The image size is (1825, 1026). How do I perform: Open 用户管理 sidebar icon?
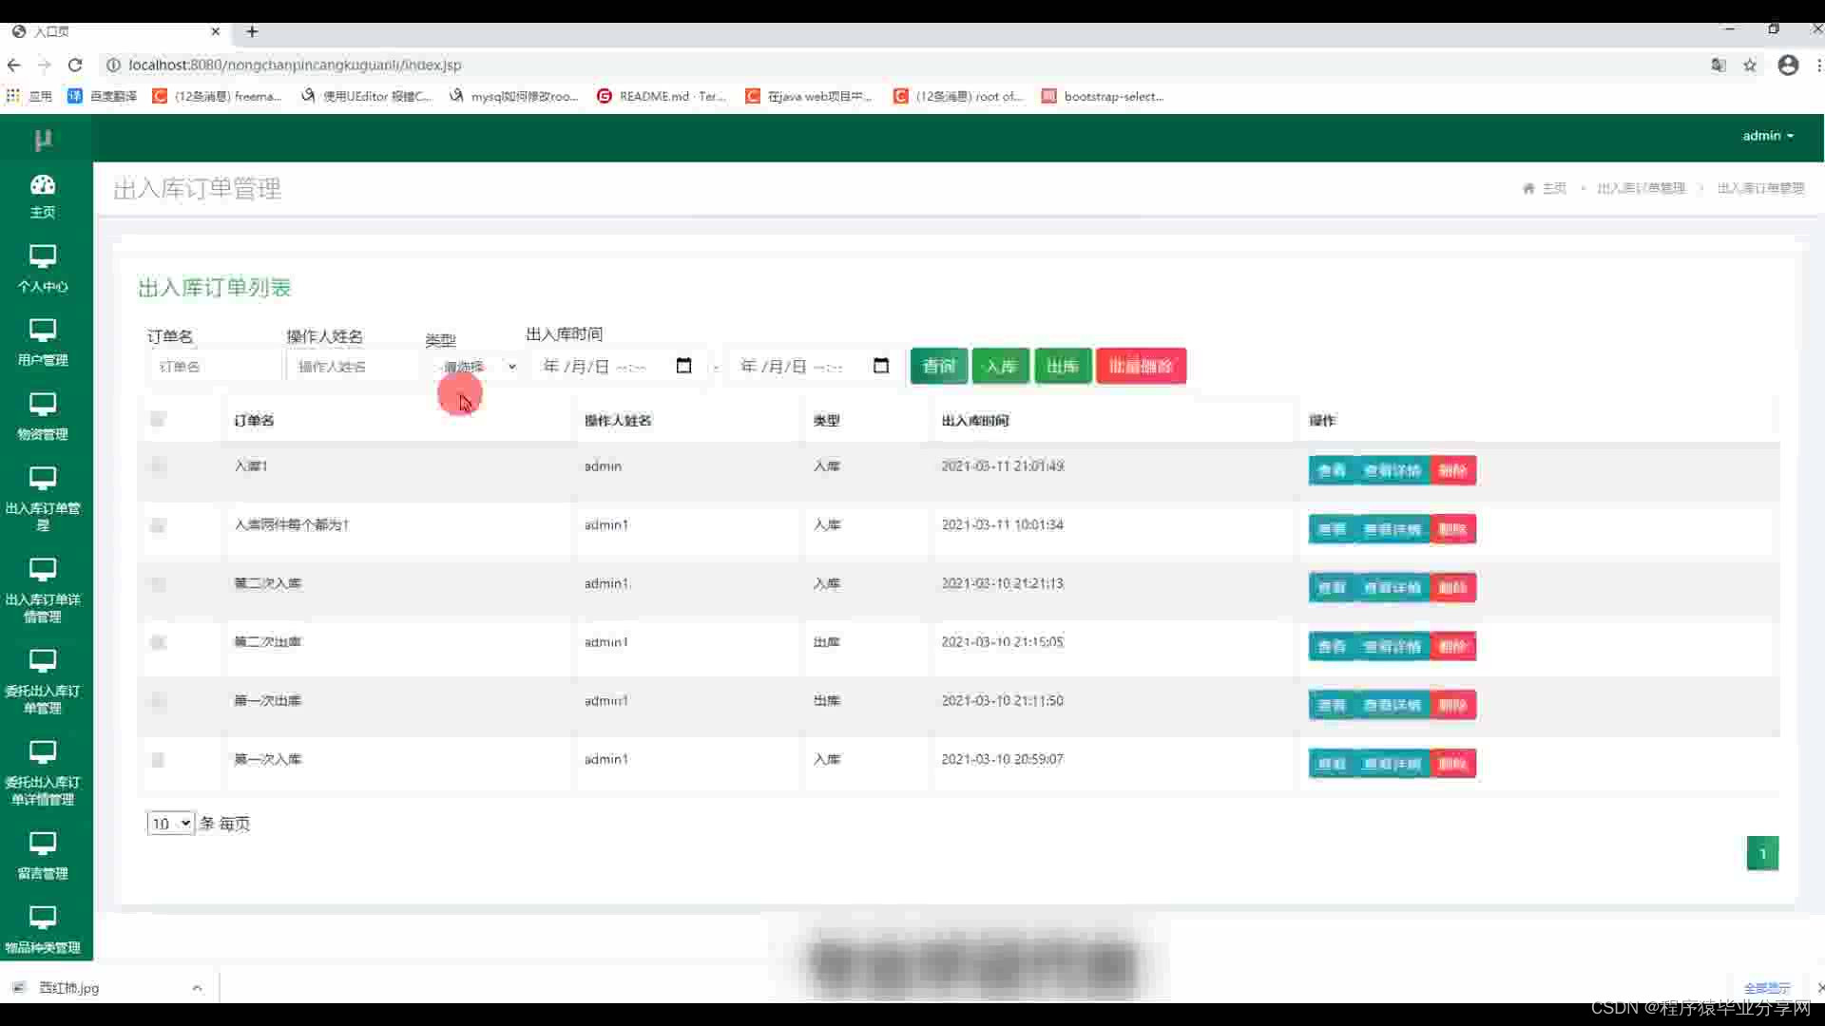coord(43,331)
